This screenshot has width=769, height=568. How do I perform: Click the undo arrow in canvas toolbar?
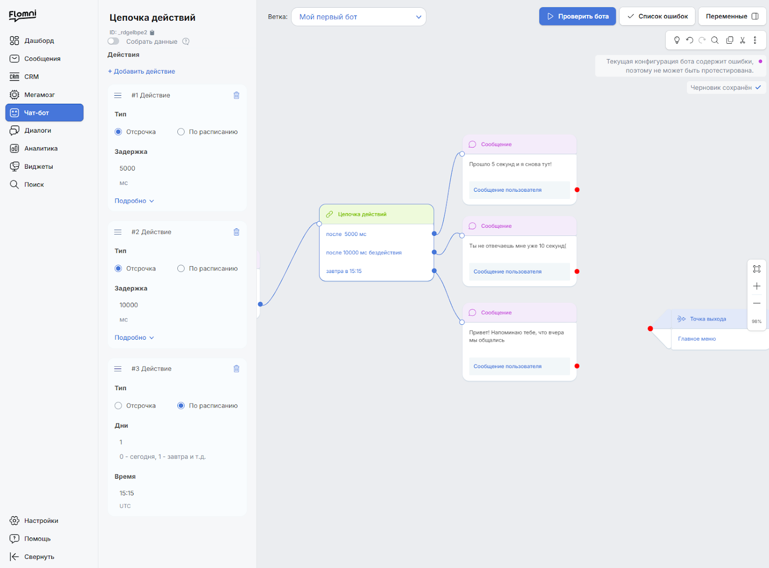point(690,40)
